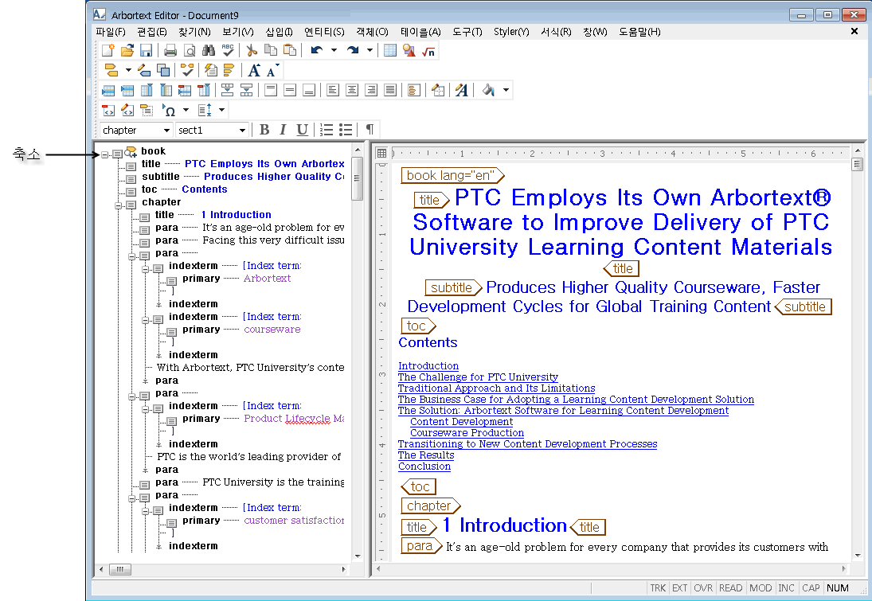872x601 pixels.
Task: Click the book lang="en" tag
Action: (x=452, y=176)
